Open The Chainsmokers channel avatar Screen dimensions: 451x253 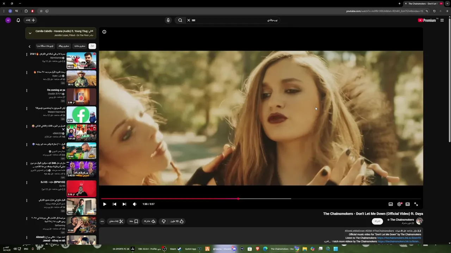click(x=419, y=221)
